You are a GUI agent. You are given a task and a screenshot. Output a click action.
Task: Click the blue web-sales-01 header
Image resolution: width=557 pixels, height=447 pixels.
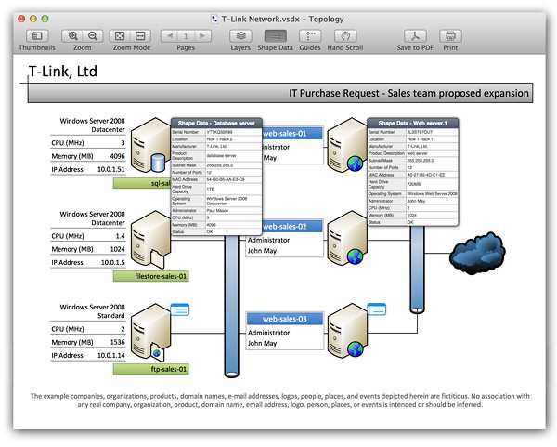(x=292, y=133)
